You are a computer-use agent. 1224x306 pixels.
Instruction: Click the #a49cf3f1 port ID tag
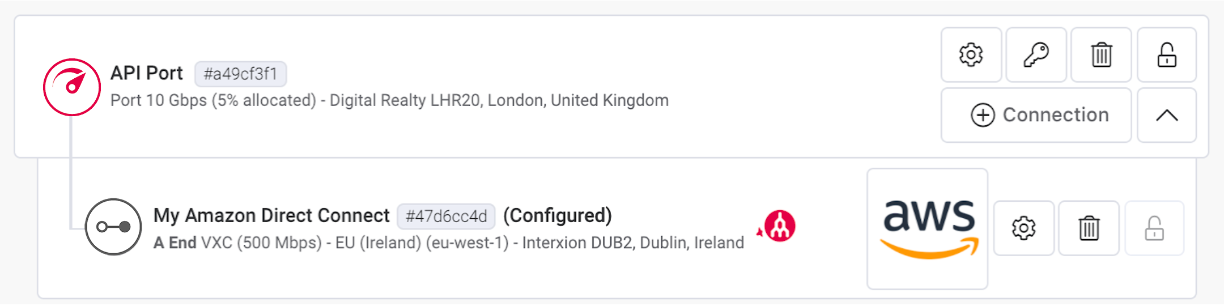click(240, 74)
